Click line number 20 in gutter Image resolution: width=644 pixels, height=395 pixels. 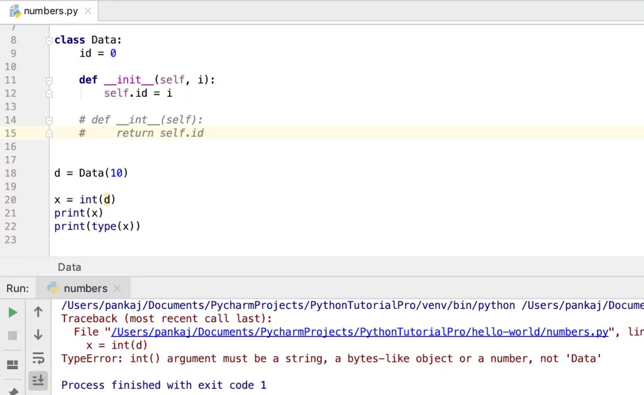coord(11,200)
